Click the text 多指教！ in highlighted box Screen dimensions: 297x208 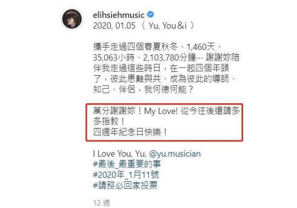109,122
